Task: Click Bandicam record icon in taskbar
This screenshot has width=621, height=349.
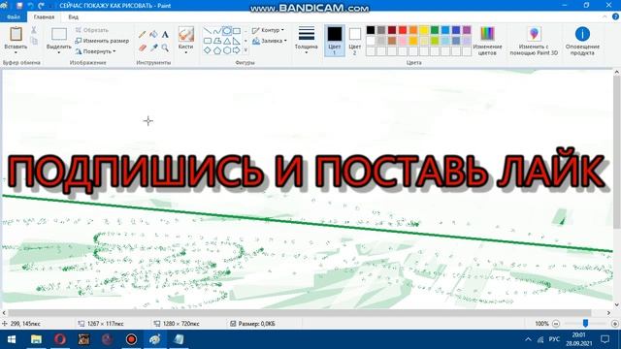Action: [x=131, y=339]
